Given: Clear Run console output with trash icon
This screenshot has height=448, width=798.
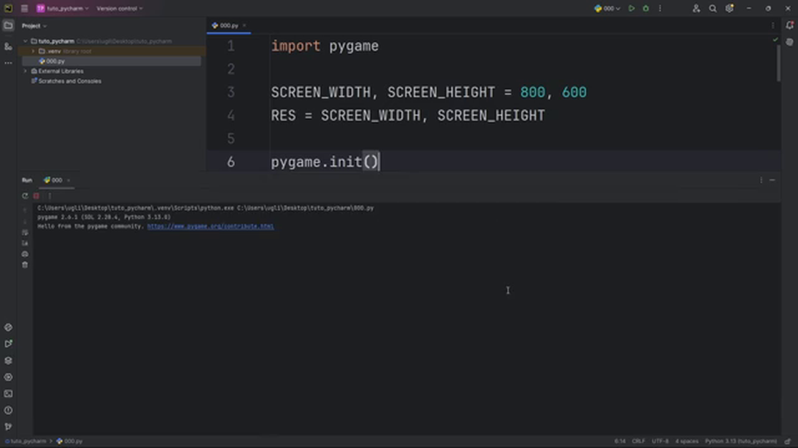Looking at the screenshot, I should 25,264.
